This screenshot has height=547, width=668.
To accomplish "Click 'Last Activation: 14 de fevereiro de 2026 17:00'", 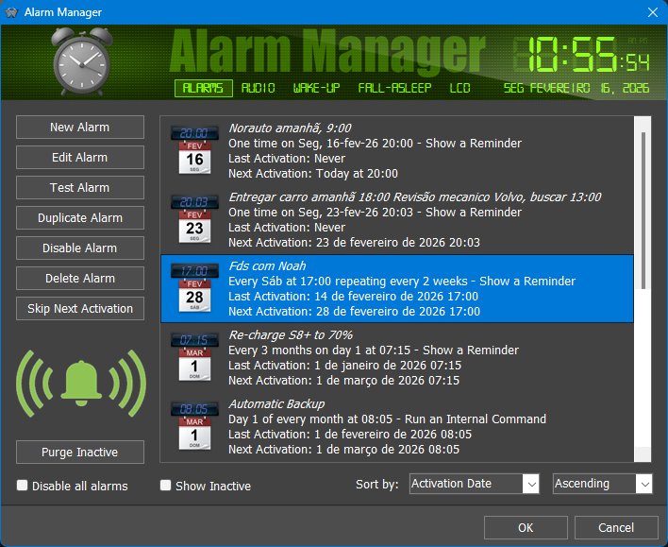I will [353, 297].
